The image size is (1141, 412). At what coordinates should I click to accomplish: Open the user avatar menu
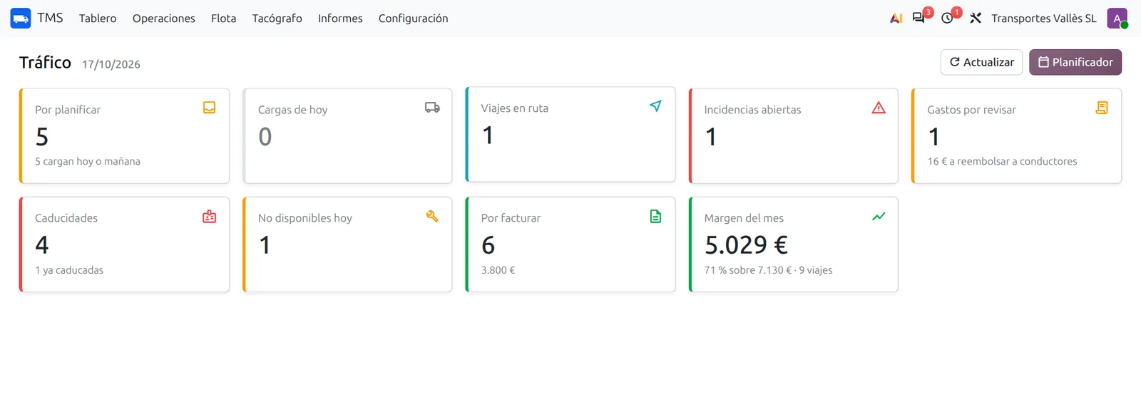(1117, 19)
